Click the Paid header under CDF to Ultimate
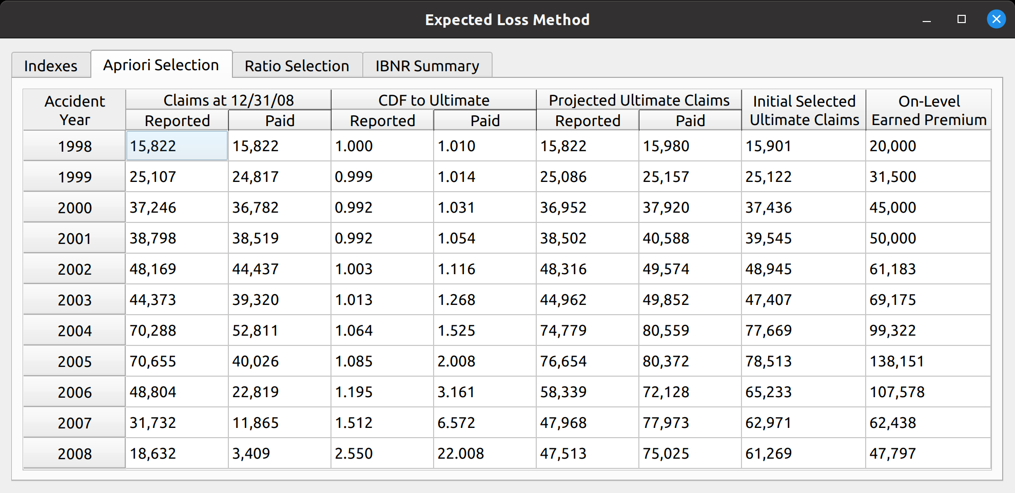 [x=485, y=120]
